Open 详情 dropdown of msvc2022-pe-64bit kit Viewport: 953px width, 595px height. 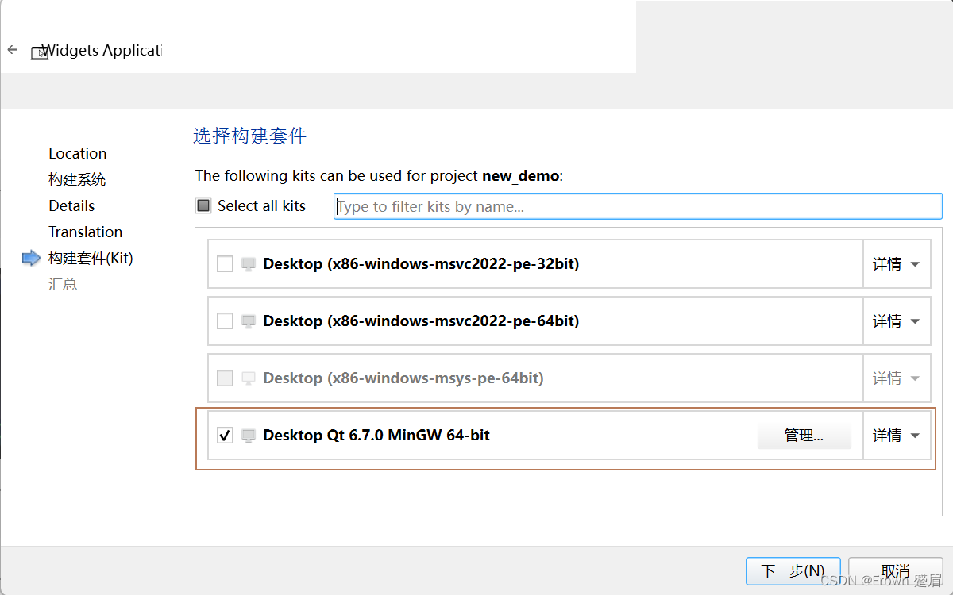pyautogui.click(x=897, y=321)
